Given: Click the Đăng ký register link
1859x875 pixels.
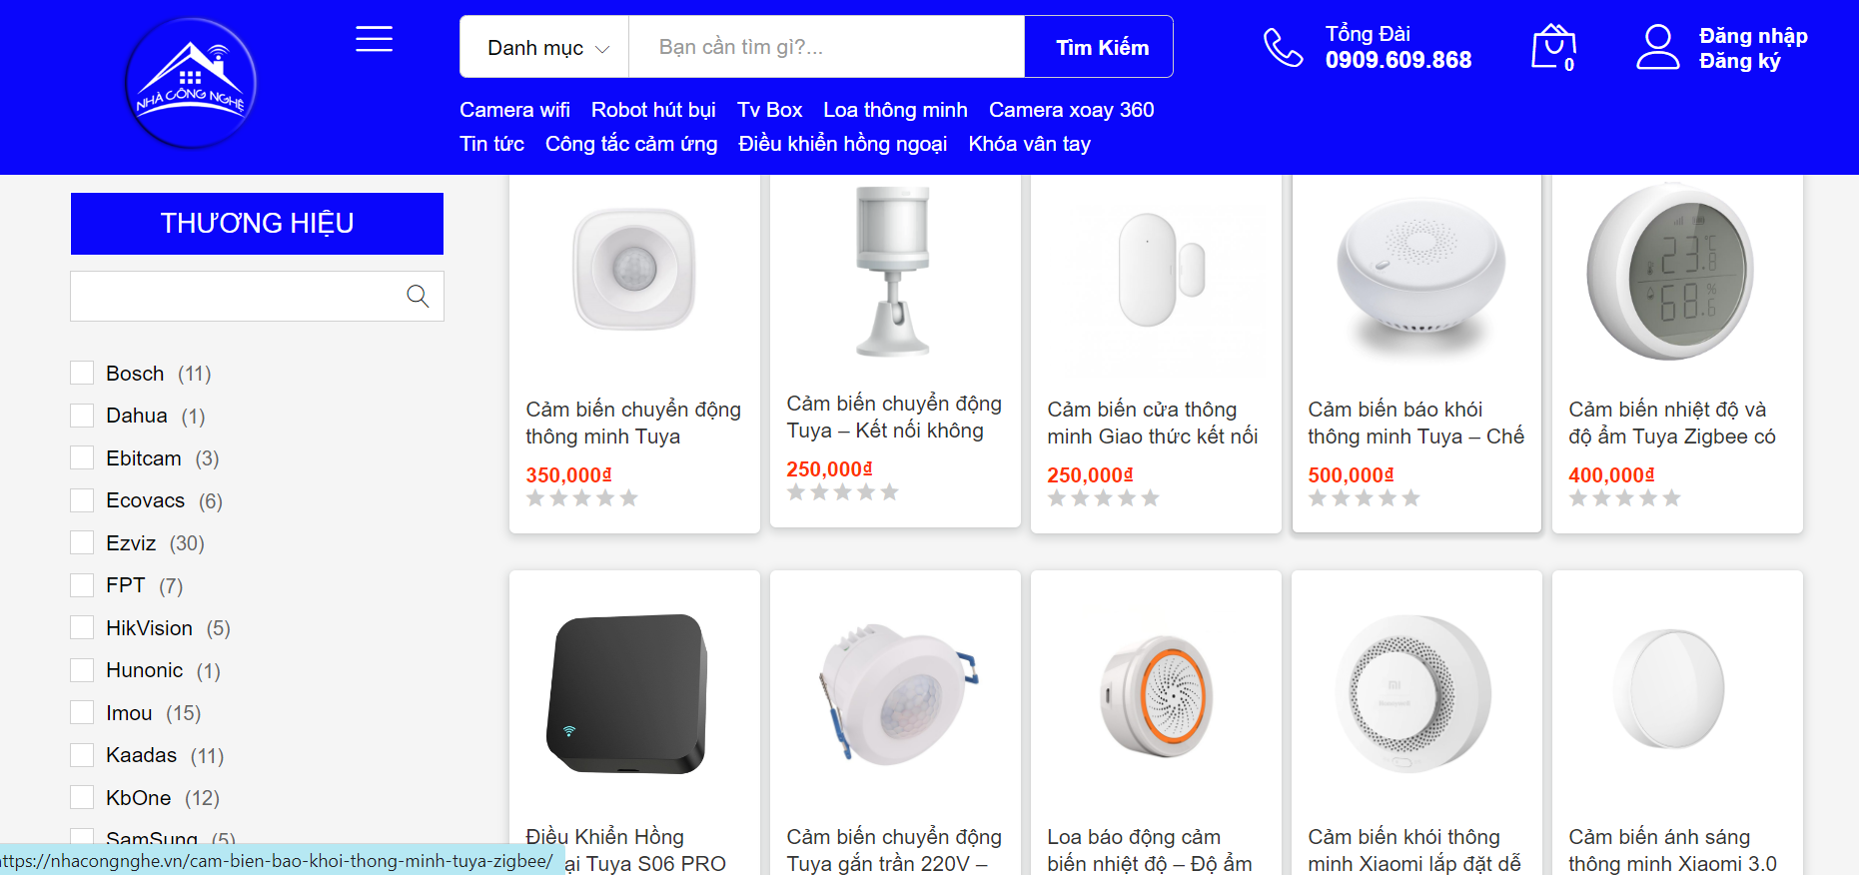Looking at the screenshot, I should [1739, 61].
